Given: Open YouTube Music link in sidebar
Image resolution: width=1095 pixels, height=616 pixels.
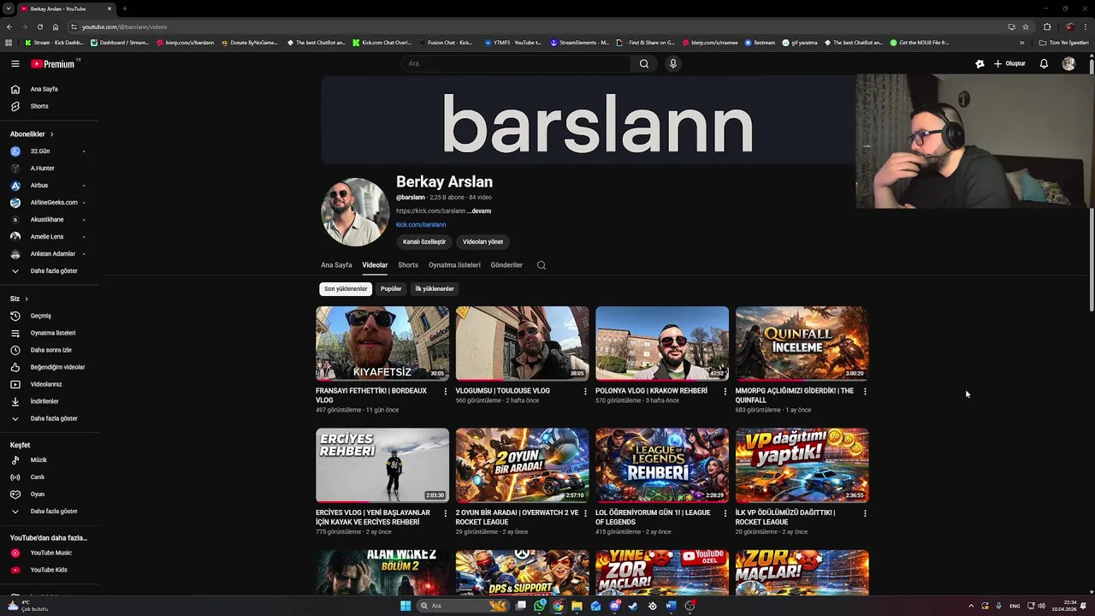Looking at the screenshot, I should click(49, 553).
